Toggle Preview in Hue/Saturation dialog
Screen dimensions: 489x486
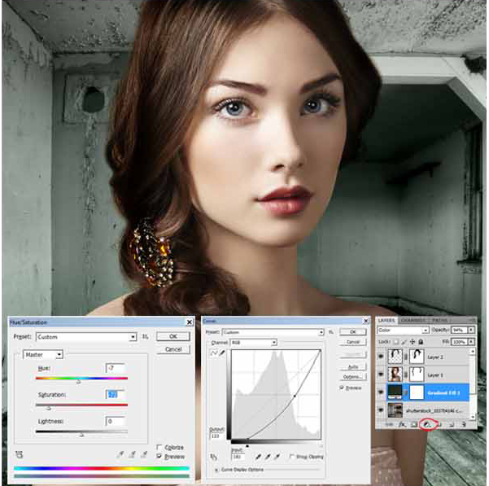[x=159, y=457]
